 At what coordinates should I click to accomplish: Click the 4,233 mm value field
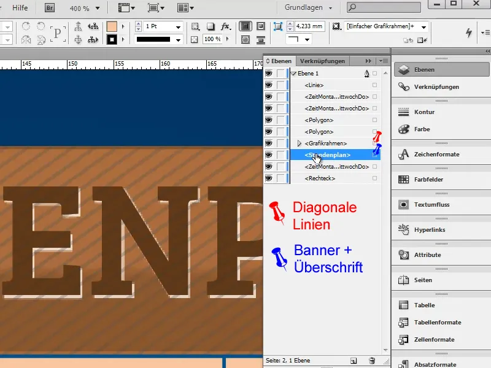[309, 26]
